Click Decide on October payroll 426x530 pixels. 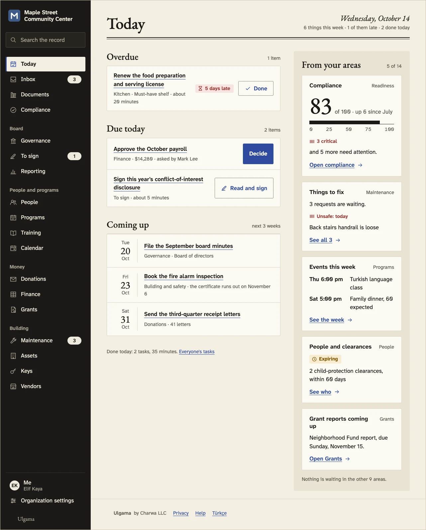click(x=258, y=154)
